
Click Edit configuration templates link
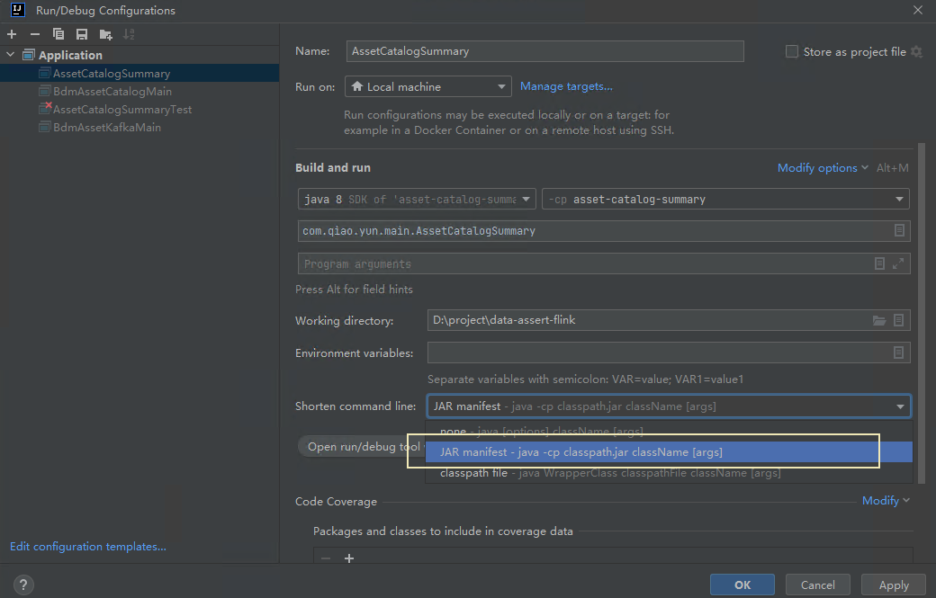87,546
